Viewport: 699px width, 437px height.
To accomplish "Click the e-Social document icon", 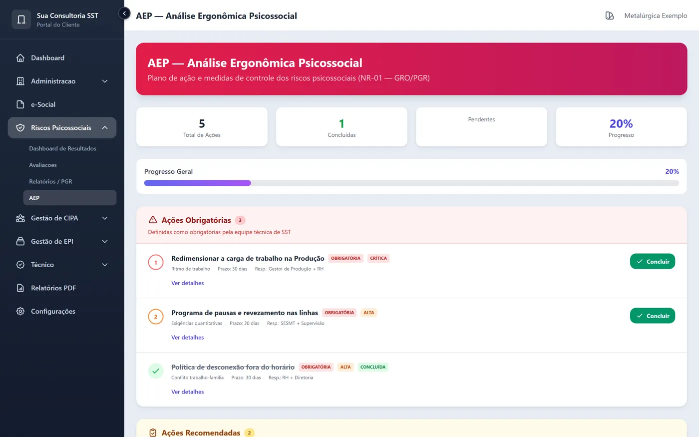I will (x=20, y=104).
